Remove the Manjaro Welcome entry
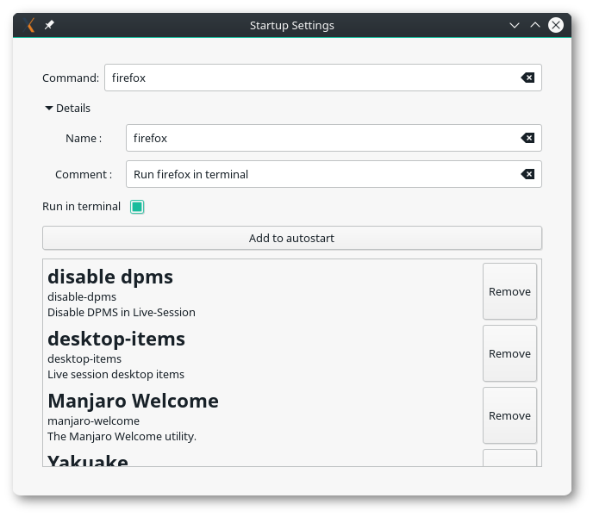Screen dimensions: 593x517 tap(509, 415)
